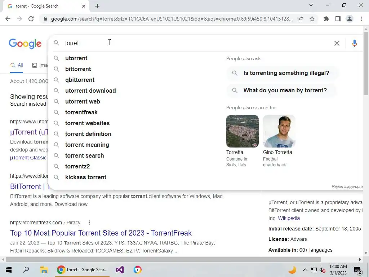Screen dimensions: 369x277
Task: Open Visual Studio from the taskbar
Action: click(x=120, y=270)
